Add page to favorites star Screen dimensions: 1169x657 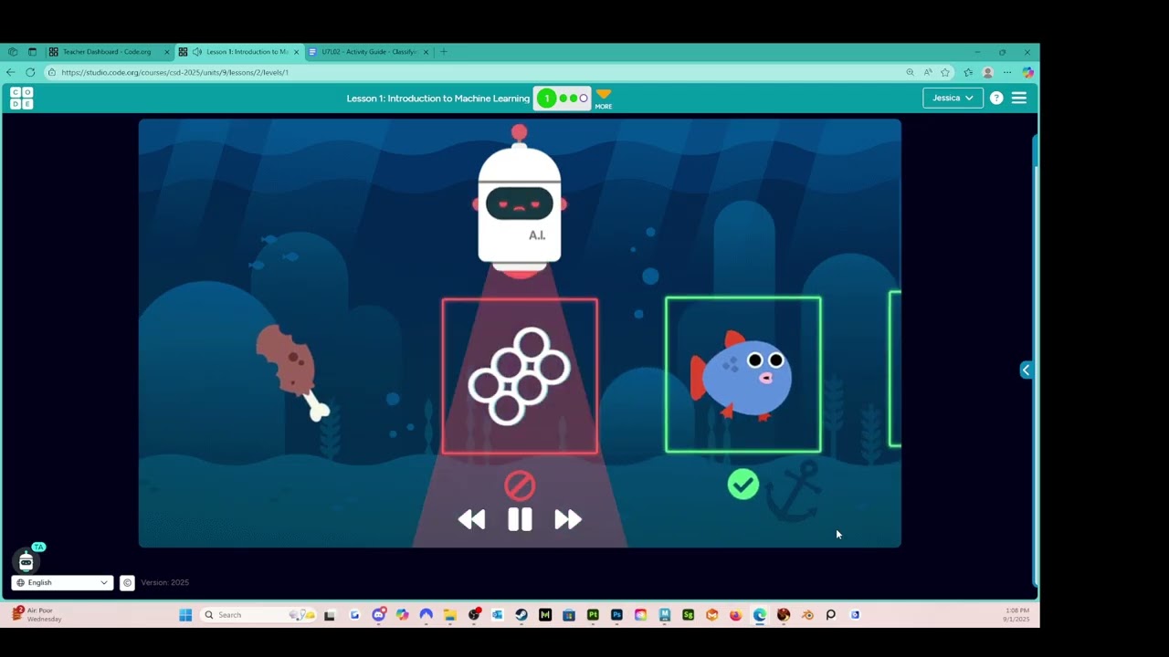[x=945, y=72]
